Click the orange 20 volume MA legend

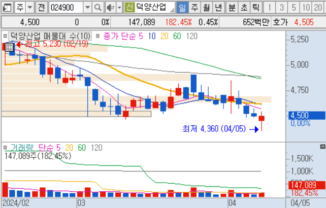[x=69, y=148]
